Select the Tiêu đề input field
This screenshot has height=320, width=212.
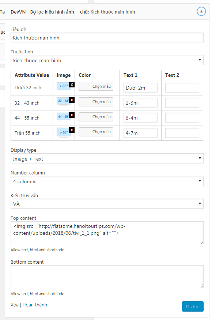click(107, 37)
